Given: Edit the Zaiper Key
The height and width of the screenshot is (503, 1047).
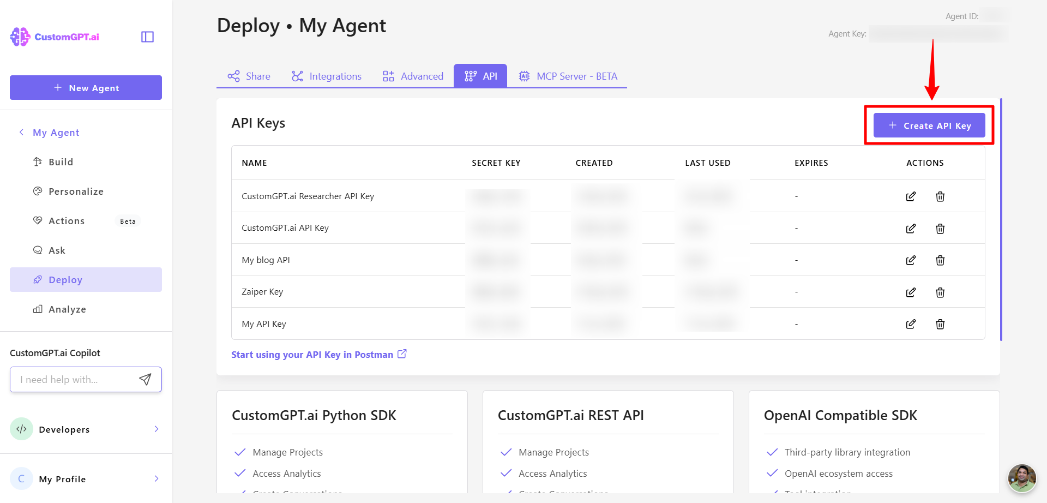Looking at the screenshot, I should (x=911, y=292).
